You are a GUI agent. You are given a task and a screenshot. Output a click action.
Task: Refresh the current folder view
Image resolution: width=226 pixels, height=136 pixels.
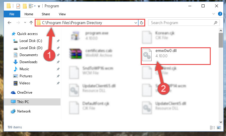pyautogui.click(x=142, y=23)
